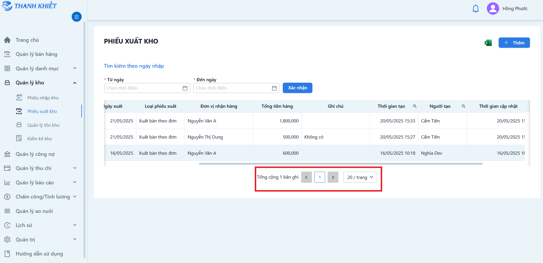Go to next page arrow

333,177
